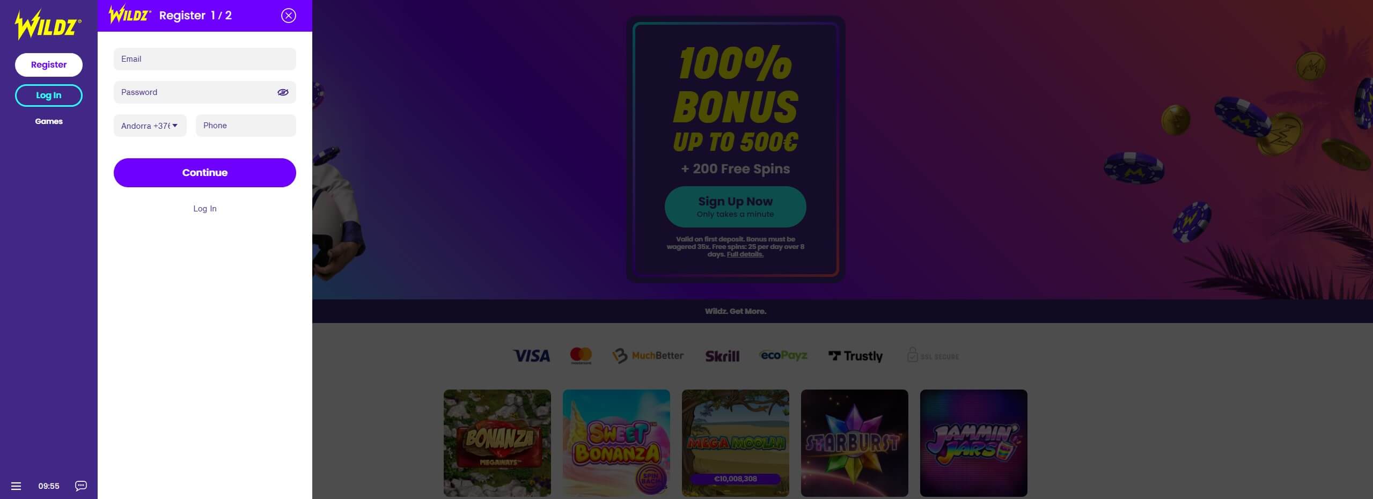Click the Log In link below Continue

[x=205, y=209]
